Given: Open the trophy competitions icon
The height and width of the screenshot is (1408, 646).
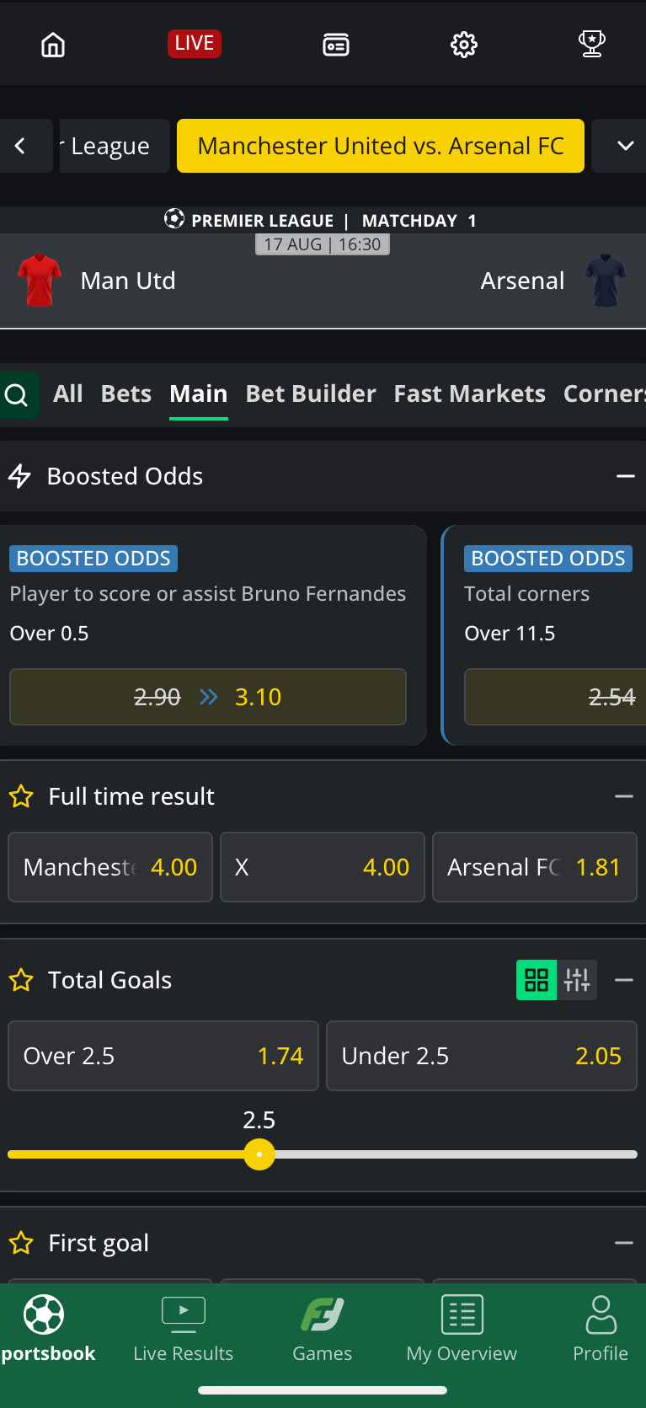Looking at the screenshot, I should coord(592,44).
